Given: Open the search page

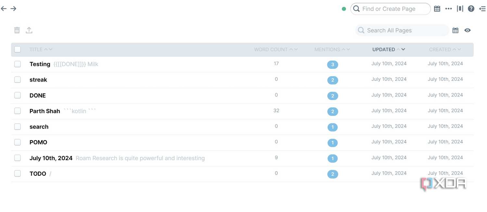Looking at the screenshot, I should coord(39,127).
